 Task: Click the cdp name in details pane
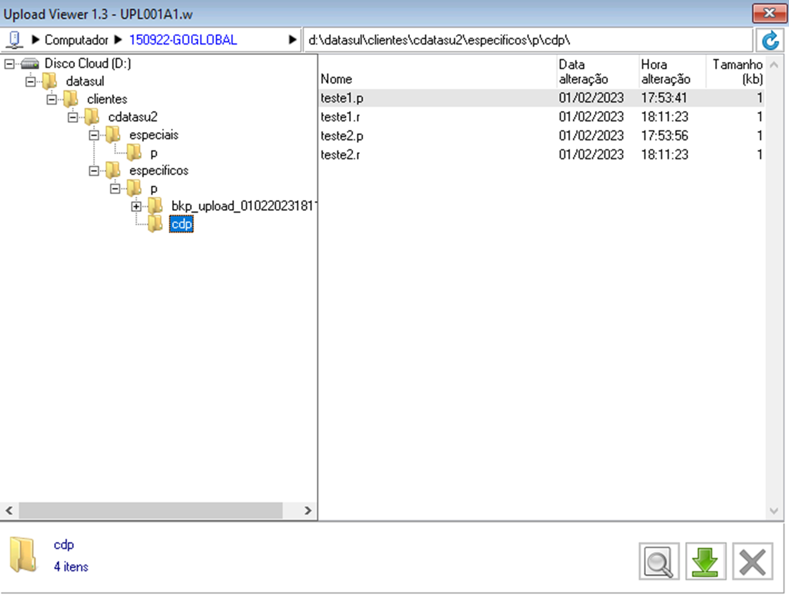(x=64, y=545)
